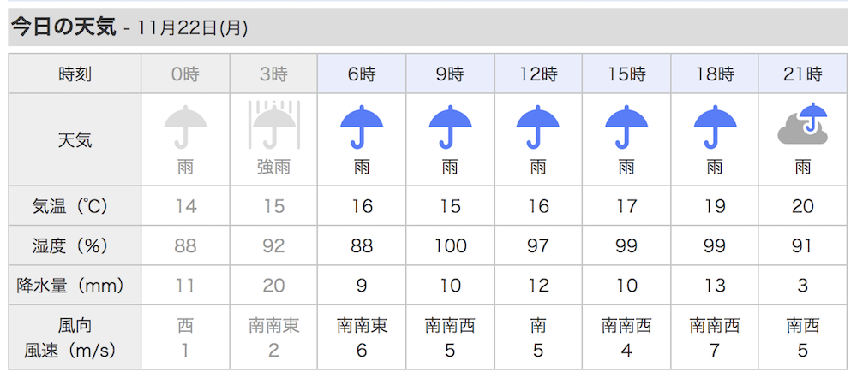The width and height of the screenshot is (857, 378).
Task: Click the 南南東 wind direction at 6時
Action: click(x=362, y=326)
